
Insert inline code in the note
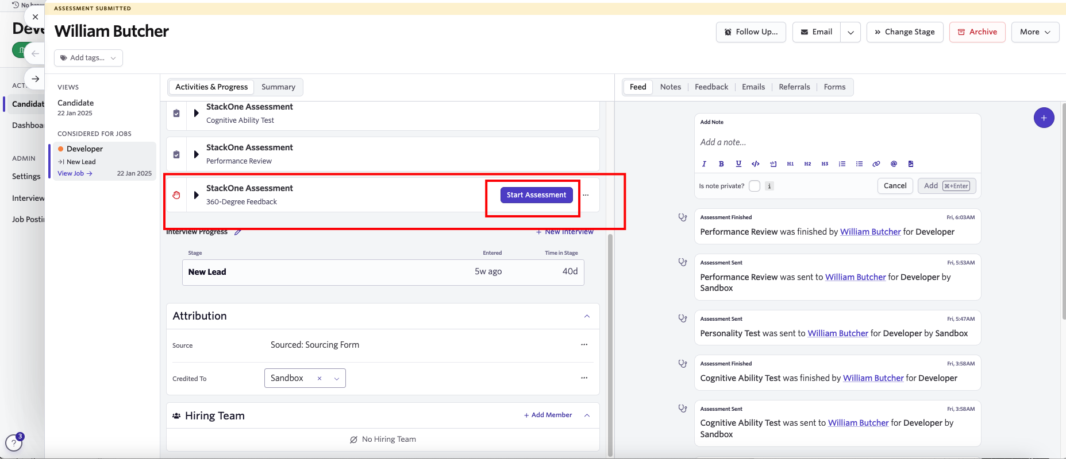point(756,164)
